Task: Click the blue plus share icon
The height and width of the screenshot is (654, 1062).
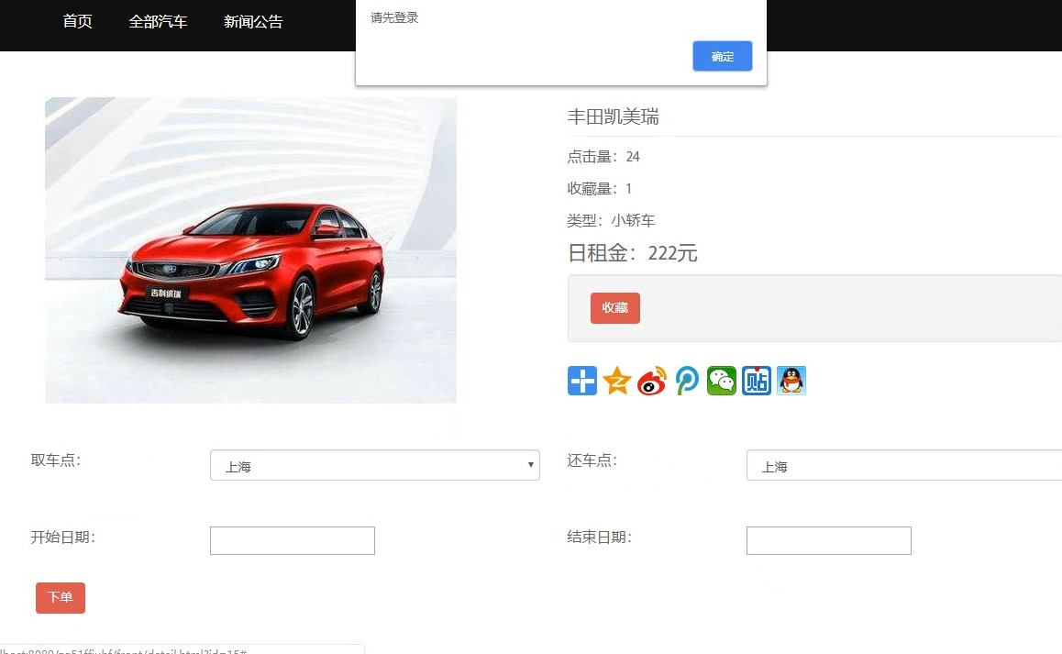Action: (x=581, y=381)
